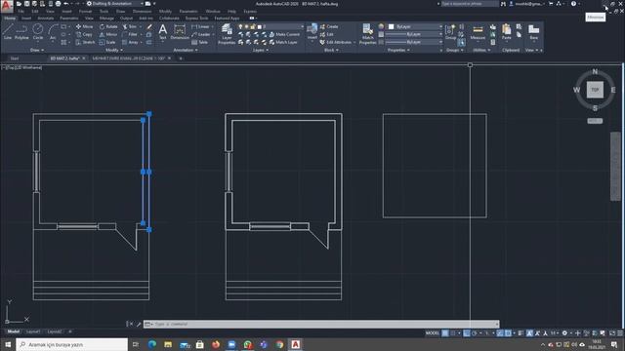Toggle clean screen in status bar
Screen dimensions: 625x351
pos(612,333)
